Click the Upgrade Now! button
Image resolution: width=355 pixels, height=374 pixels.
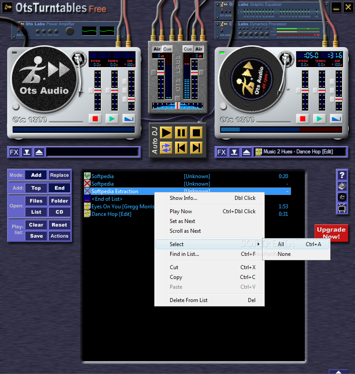[x=331, y=233]
